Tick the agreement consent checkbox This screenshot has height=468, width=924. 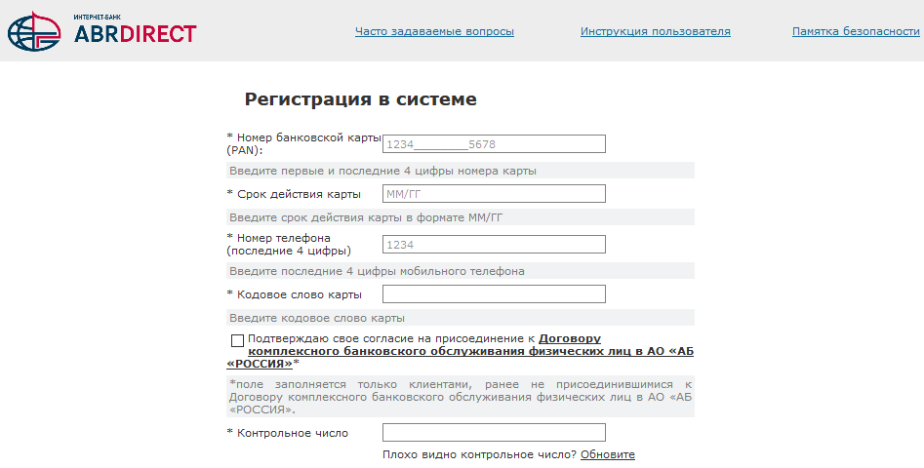237,340
